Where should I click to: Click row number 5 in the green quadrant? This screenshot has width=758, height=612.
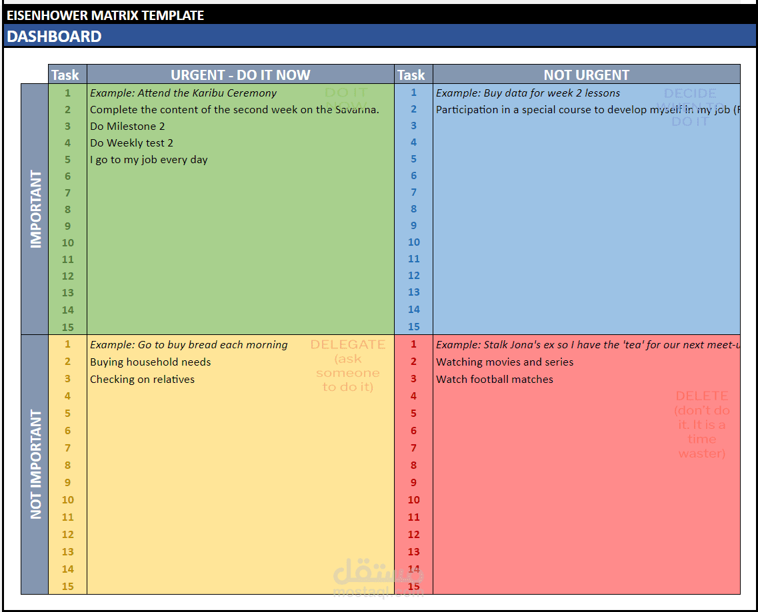(x=67, y=159)
